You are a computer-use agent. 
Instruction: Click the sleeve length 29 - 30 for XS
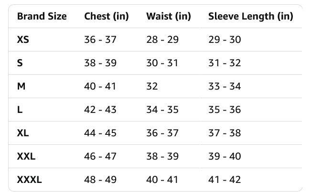[225, 40]
